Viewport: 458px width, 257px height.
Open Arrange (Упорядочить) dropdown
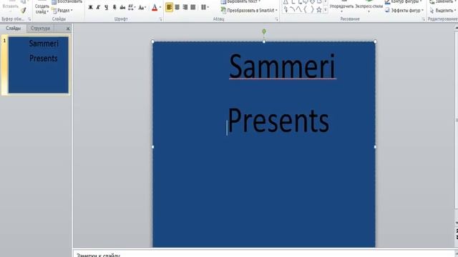click(341, 8)
